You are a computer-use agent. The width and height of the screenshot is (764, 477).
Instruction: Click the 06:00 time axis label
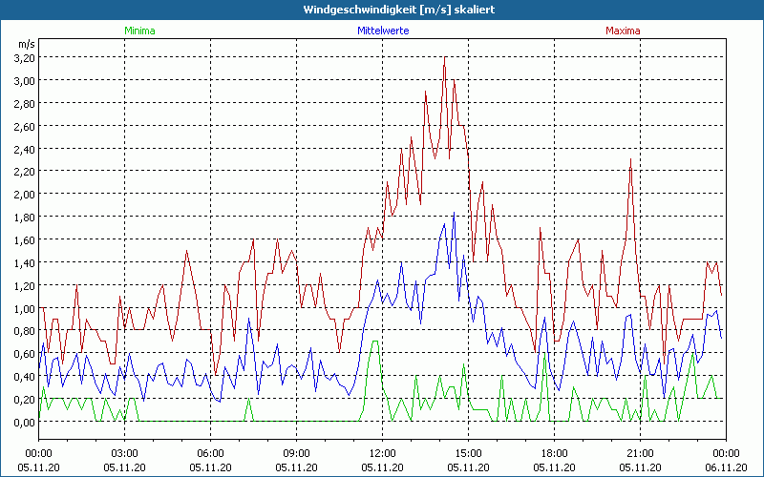pyautogui.click(x=210, y=454)
